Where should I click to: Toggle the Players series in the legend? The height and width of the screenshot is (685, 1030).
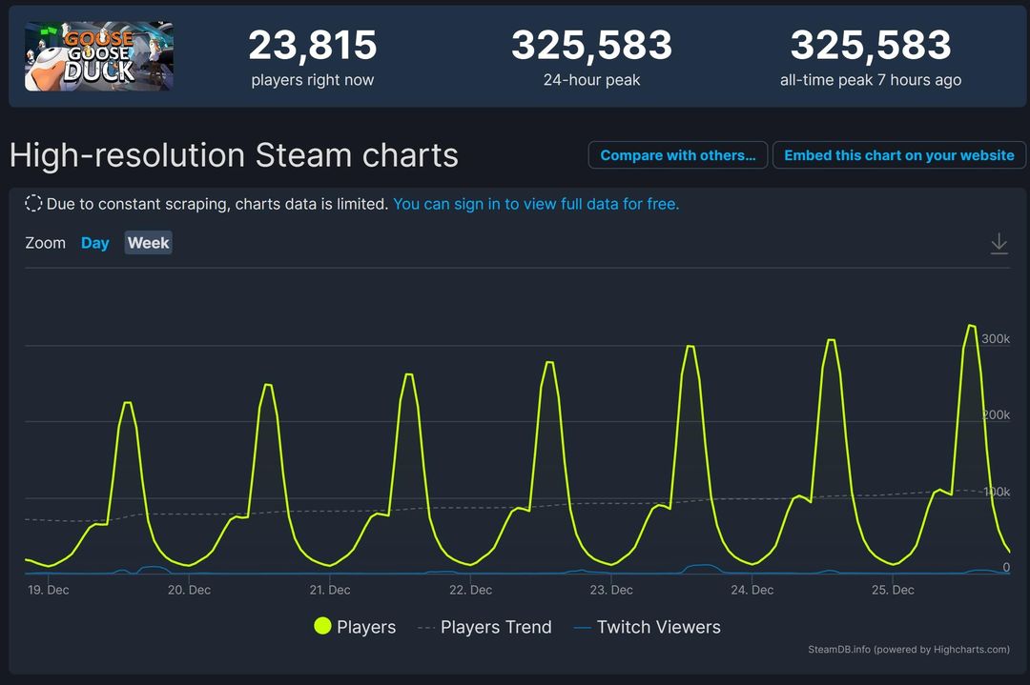355,627
